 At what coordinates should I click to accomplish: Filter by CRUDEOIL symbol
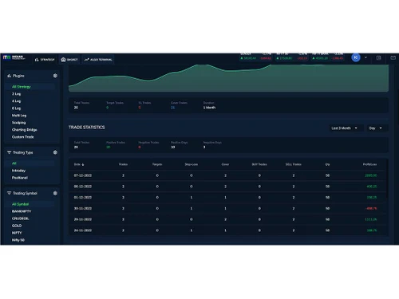[x=21, y=218]
